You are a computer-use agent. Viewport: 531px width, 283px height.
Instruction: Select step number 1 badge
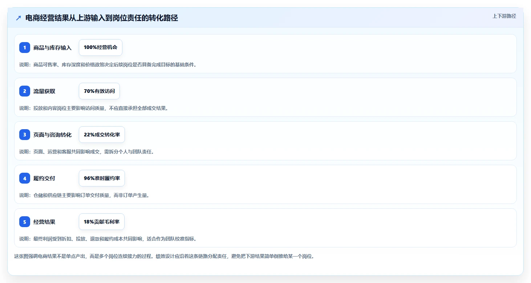[x=25, y=48]
